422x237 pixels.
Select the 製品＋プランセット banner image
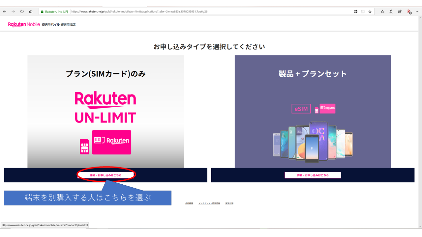tap(313, 112)
